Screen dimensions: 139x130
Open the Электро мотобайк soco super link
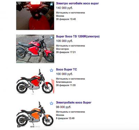click(77, 3)
